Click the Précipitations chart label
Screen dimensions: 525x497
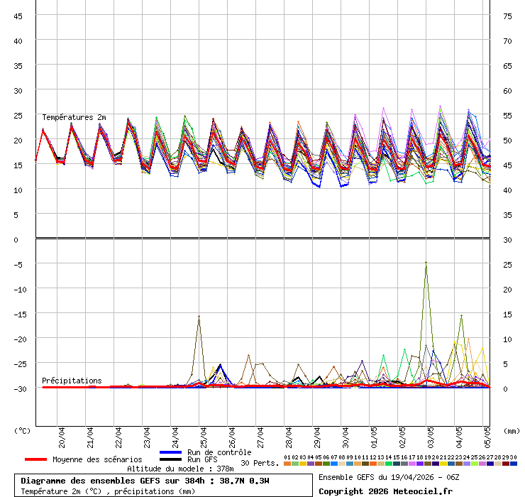click(72, 381)
